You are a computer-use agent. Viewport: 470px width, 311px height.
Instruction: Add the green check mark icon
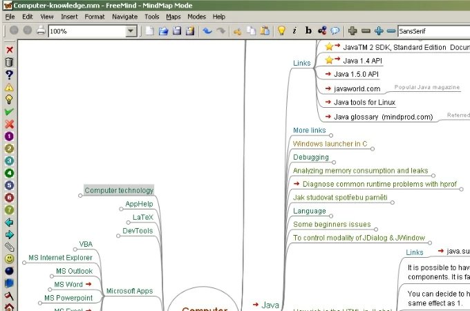tap(9, 112)
